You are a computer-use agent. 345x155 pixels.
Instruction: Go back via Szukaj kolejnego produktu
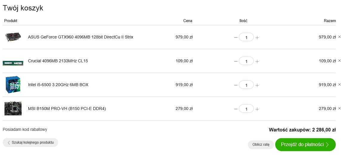coord(30,142)
